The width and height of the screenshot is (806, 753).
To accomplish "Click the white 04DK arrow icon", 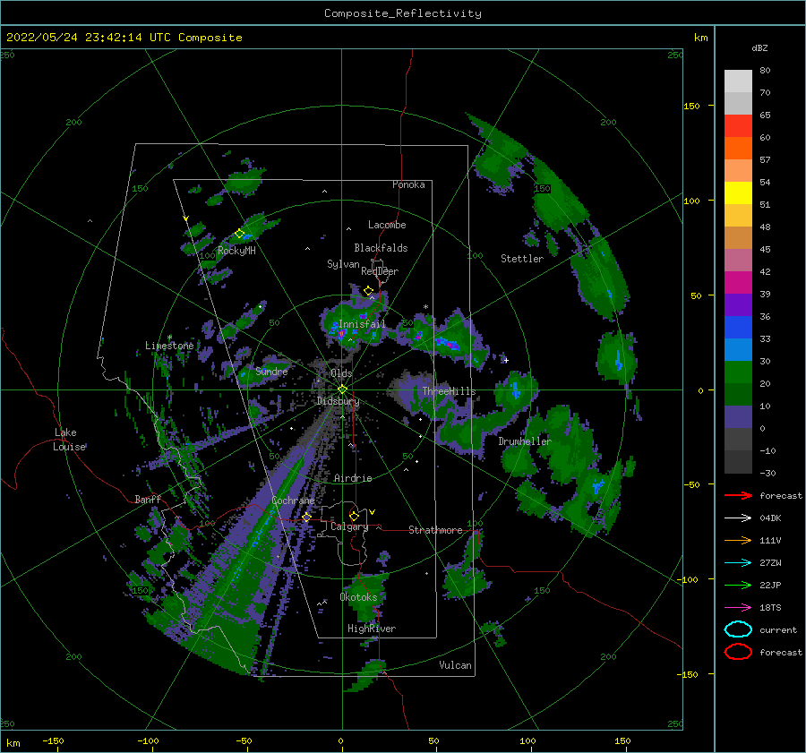I will 738,518.
